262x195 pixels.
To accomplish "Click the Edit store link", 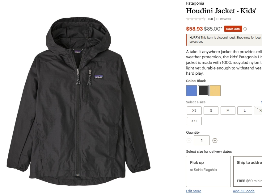I will [x=193, y=191].
